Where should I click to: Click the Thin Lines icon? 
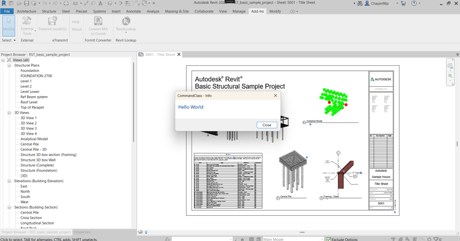[128, 3]
